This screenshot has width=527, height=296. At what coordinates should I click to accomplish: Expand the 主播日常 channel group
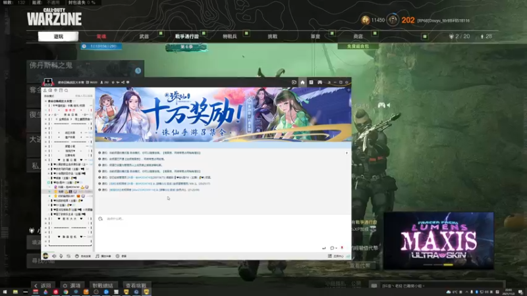tap(46, 160)
